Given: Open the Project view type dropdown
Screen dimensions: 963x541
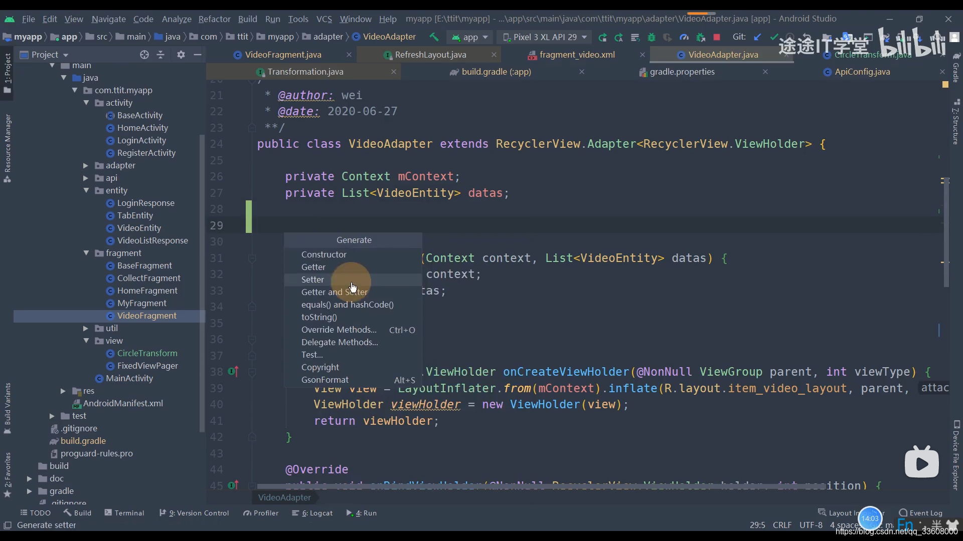Looking at the screenshot, I should tap(44, 55).
